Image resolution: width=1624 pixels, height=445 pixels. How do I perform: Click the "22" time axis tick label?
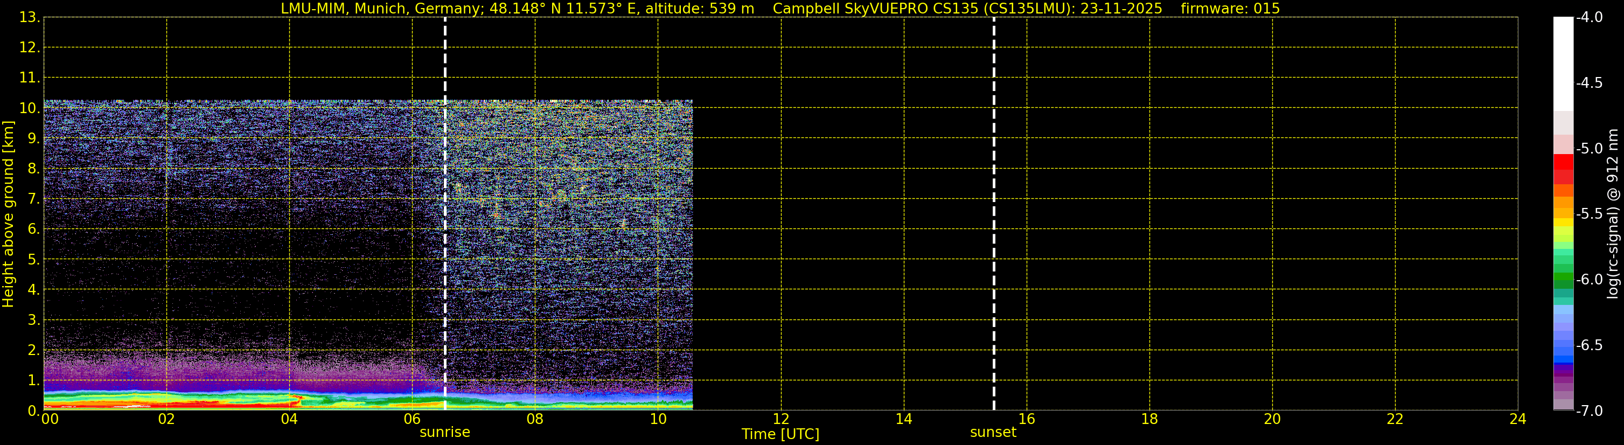(x=1395, y=419)
